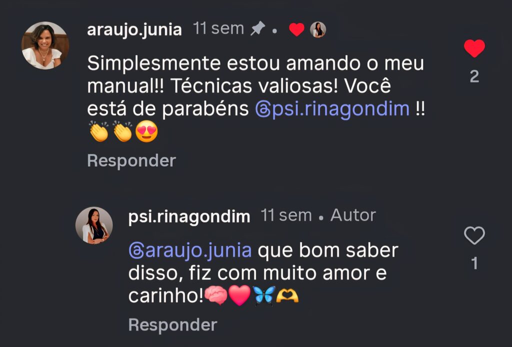Viewport: 512px width, 347px height.
Task: Like the reply from psi.rinagondim
Action: 474,236
